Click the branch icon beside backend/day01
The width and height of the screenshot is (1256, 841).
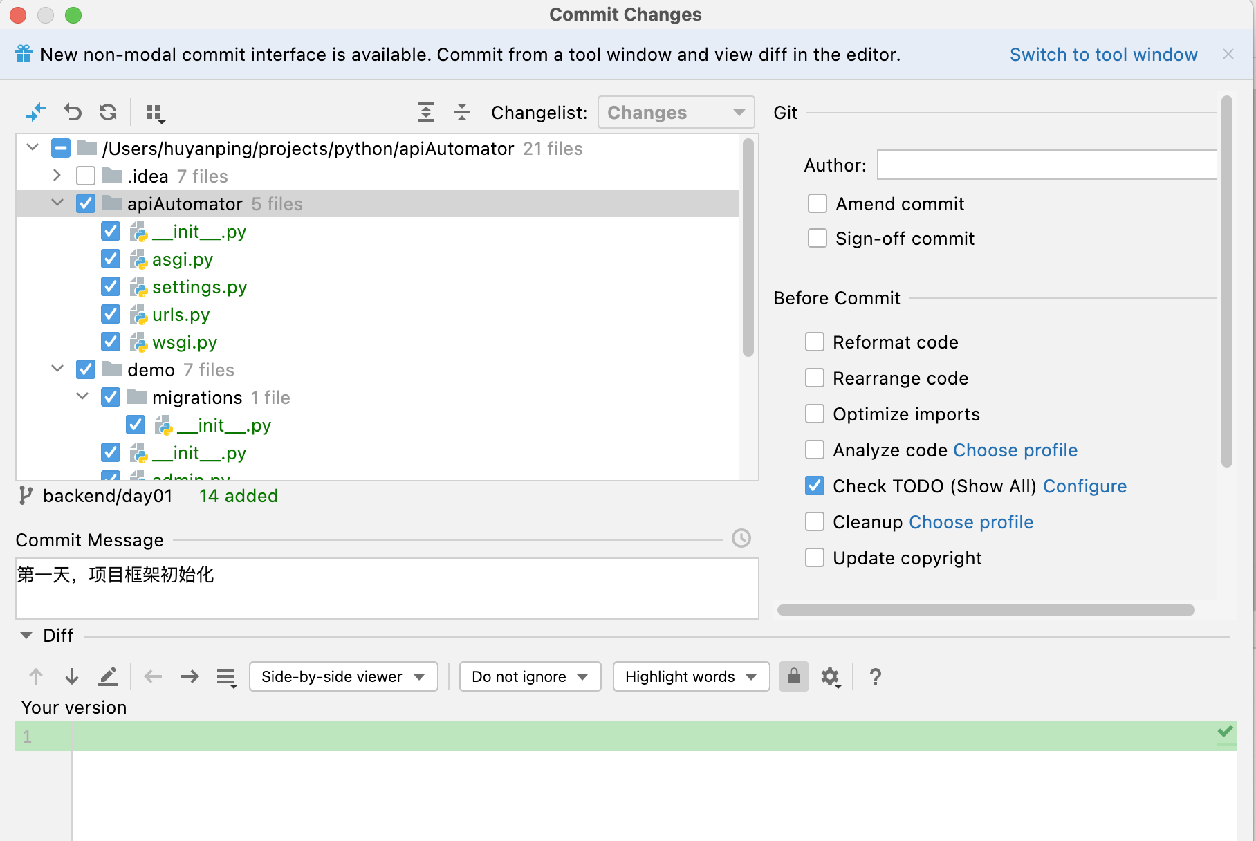coord(26,495)
